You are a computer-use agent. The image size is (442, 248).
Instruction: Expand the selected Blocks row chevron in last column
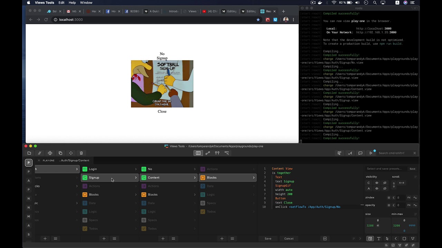(254, 178)
